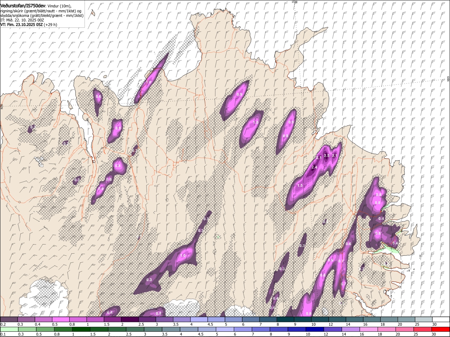
Task: Choose the 14 swatch in upper legend row
Action: [354, 319]
